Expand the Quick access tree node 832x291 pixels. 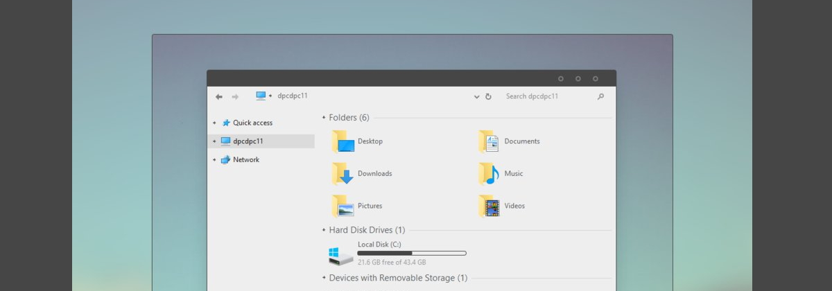214,123
